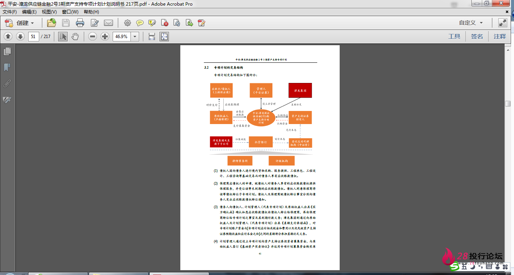
Task: Open the Attachments paperclip panel
Action: [x=7, y=83]
